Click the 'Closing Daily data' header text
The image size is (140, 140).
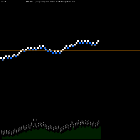[x=42, y=2]
